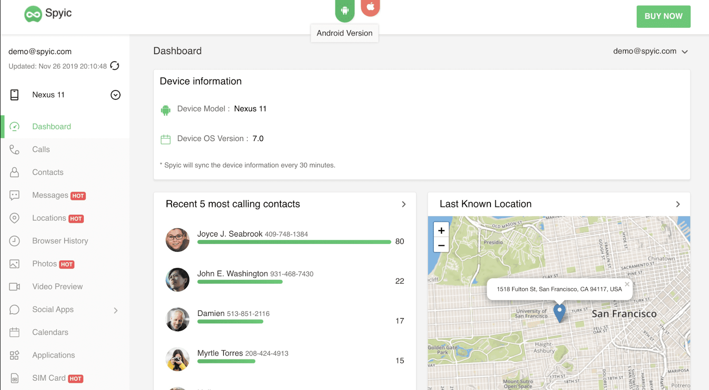This screenshot has width=709, height=390.
Task: Click the Calls phone icon in sidebar
Action: click(x=15, y=150)
